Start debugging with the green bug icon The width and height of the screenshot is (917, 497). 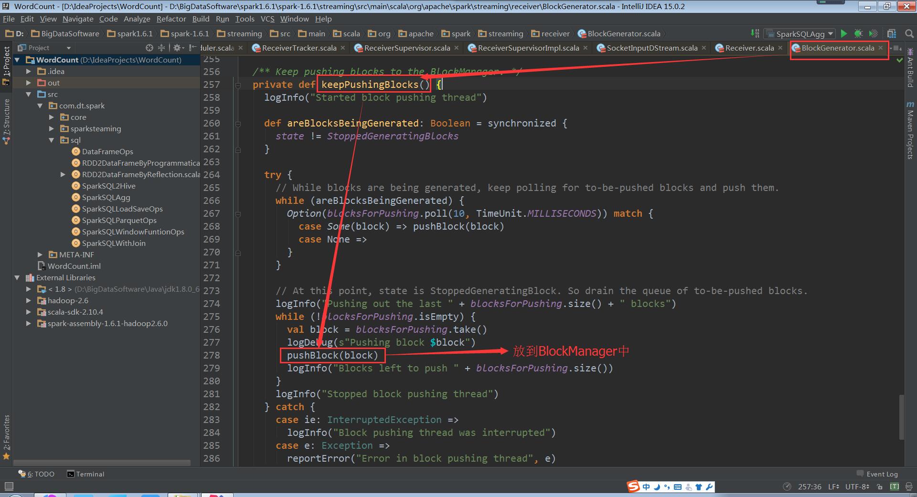[858, 33]
